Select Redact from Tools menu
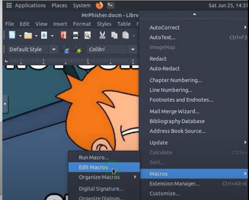Screen dimensions: 249x200 [194, 59]
